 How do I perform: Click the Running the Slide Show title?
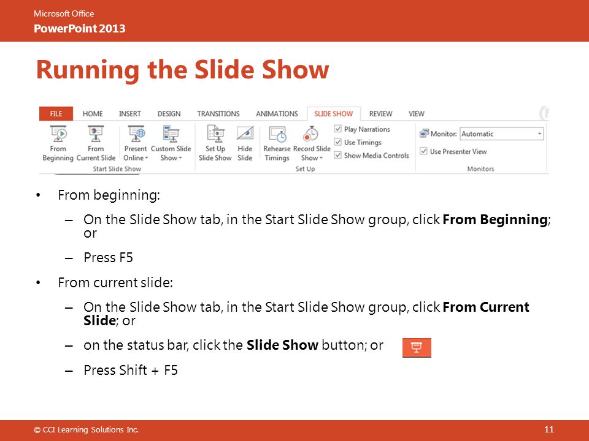[183, 70]
